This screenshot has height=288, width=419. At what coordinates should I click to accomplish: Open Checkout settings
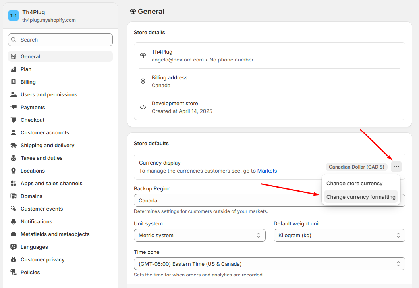pos(60,120)
